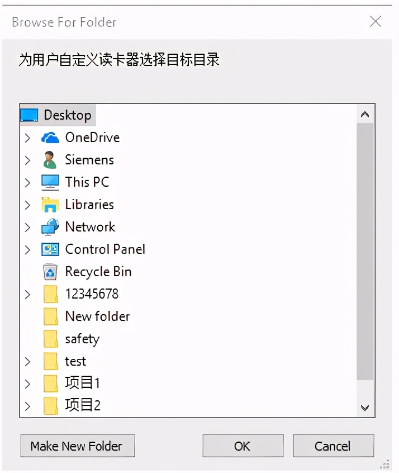Click the scrollbar down arrow

(x=365, y=408)
